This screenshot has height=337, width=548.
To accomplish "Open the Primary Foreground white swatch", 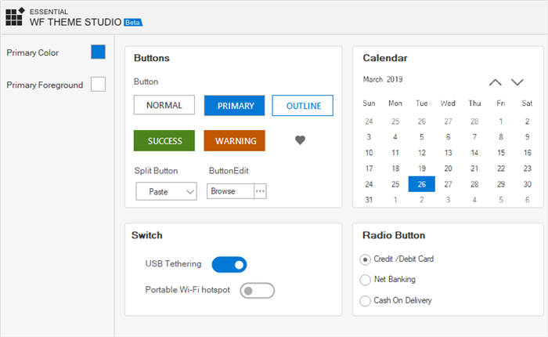I will [x=98, y=84].
